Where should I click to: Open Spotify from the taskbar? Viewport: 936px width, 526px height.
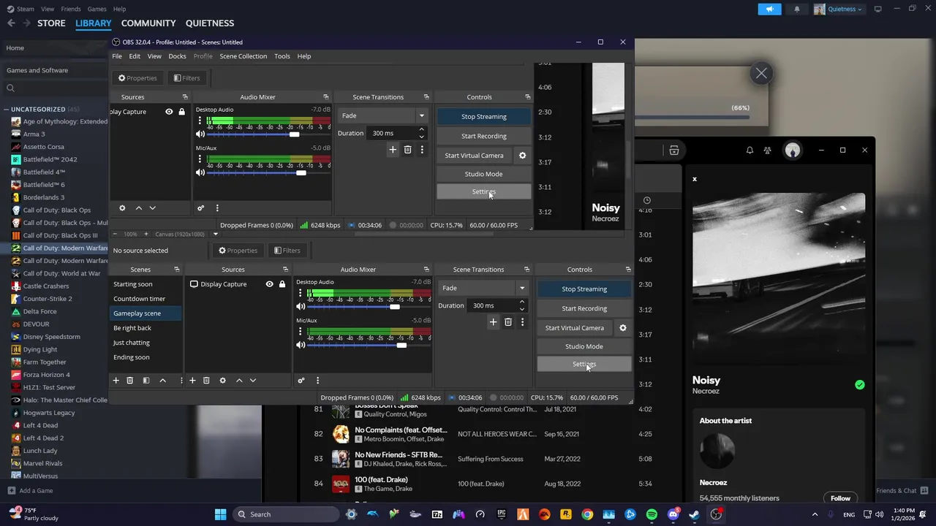point(652,514)
